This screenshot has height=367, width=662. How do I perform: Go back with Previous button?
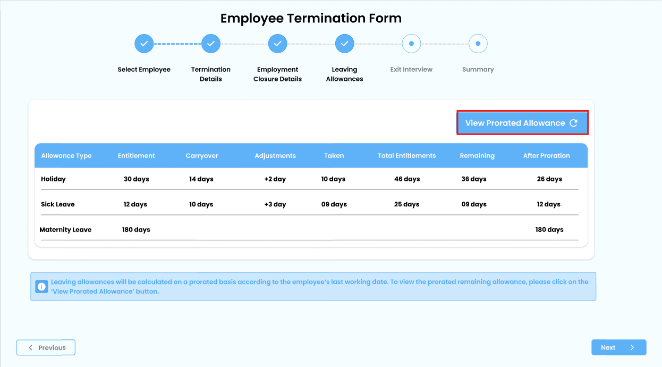(x=46, y=347)
